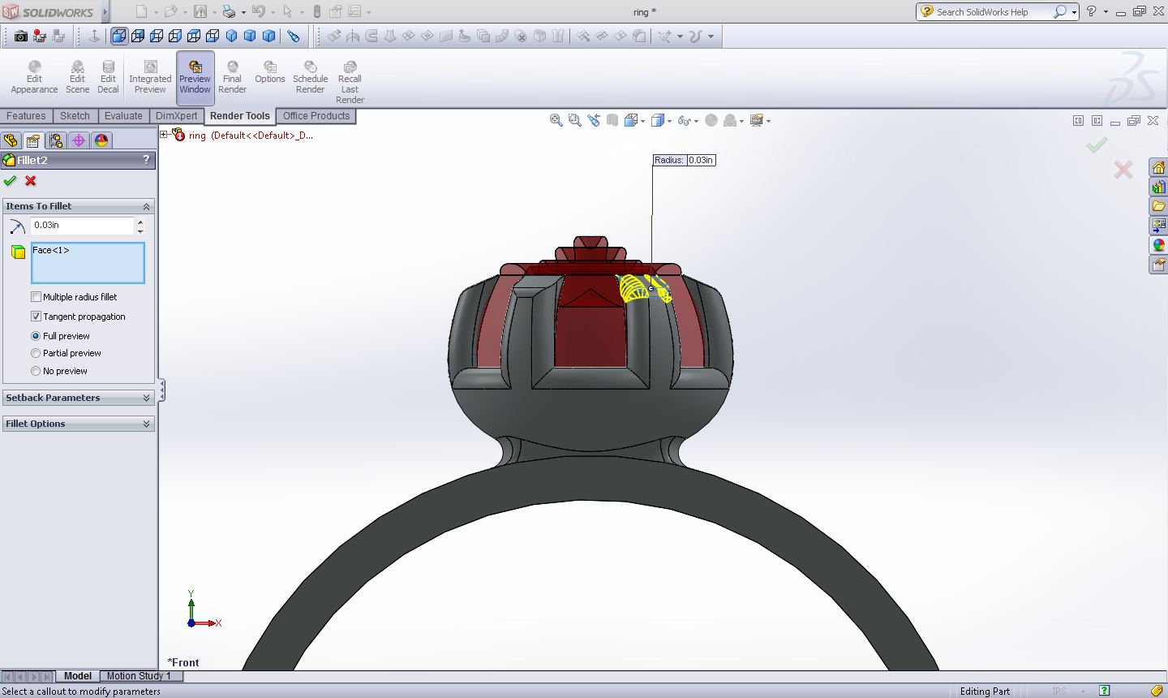Click the Section View icon
Viewport: 1168px width, 698px height.
point(612,120)
